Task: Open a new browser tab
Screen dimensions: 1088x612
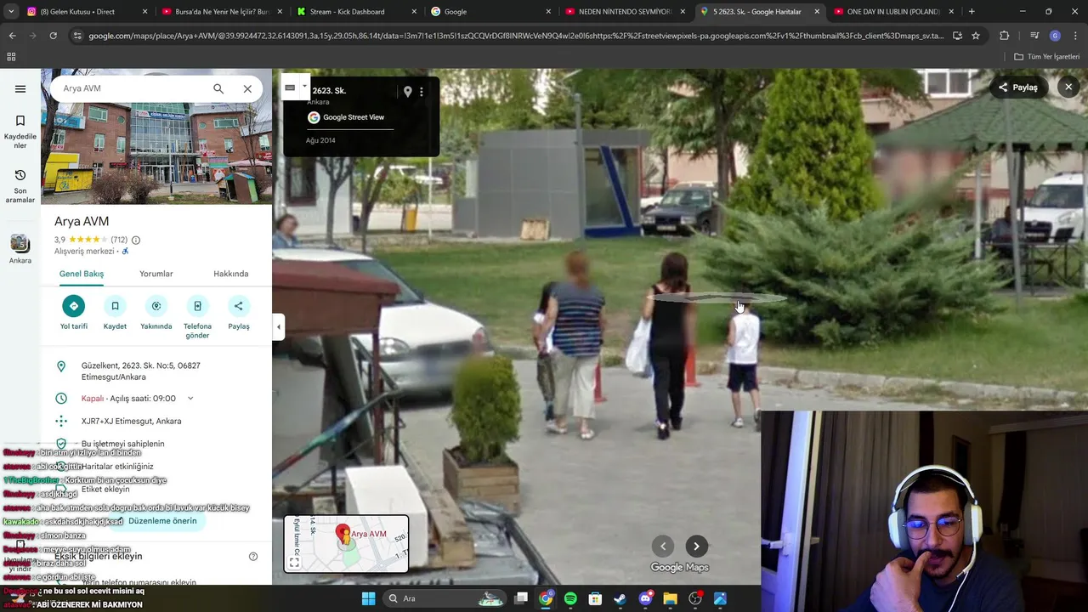Action: coord(972,12)
